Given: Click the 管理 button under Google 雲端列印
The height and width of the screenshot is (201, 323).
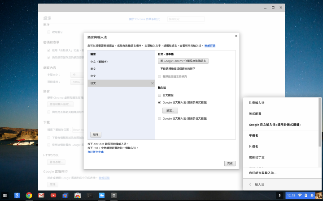Looking at the screenshot, I should tap(52, 184).
